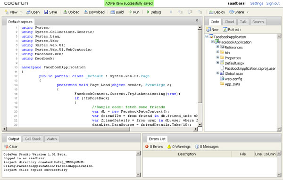Screen dimensions: 283x180
Task: Clear the output log
Action: coord(11,147)
